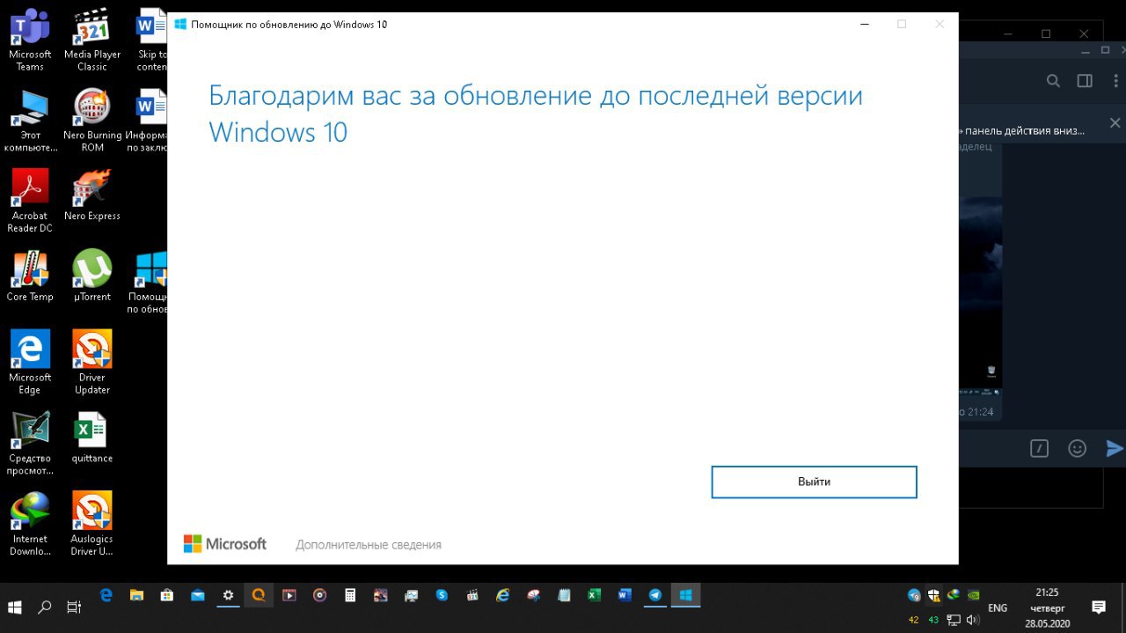Click the search icon in the Telegram window
1126x633 pixels.
[x=1053, y=81]
